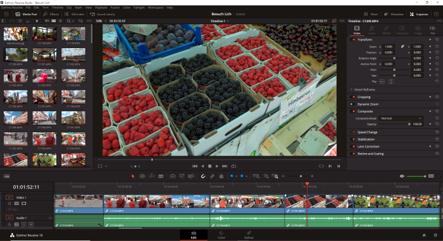Open the Mixer panel

click(371, 14)
